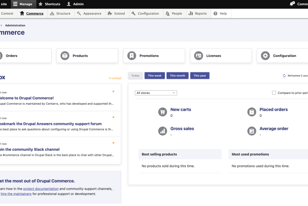The image size is (308, 206).
Task: Open the Content menu item
Action: click(7, 13)
